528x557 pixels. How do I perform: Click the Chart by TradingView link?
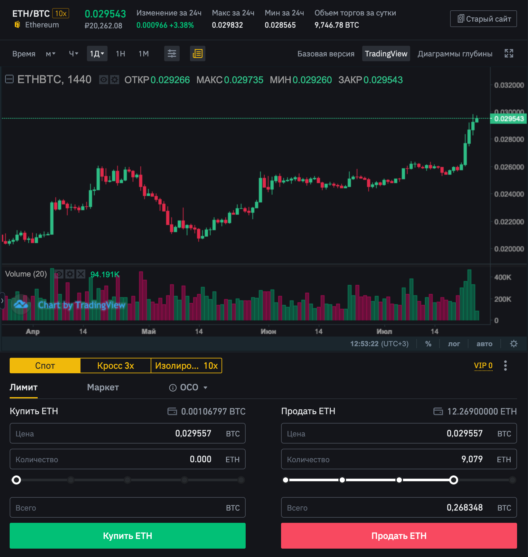82,305
